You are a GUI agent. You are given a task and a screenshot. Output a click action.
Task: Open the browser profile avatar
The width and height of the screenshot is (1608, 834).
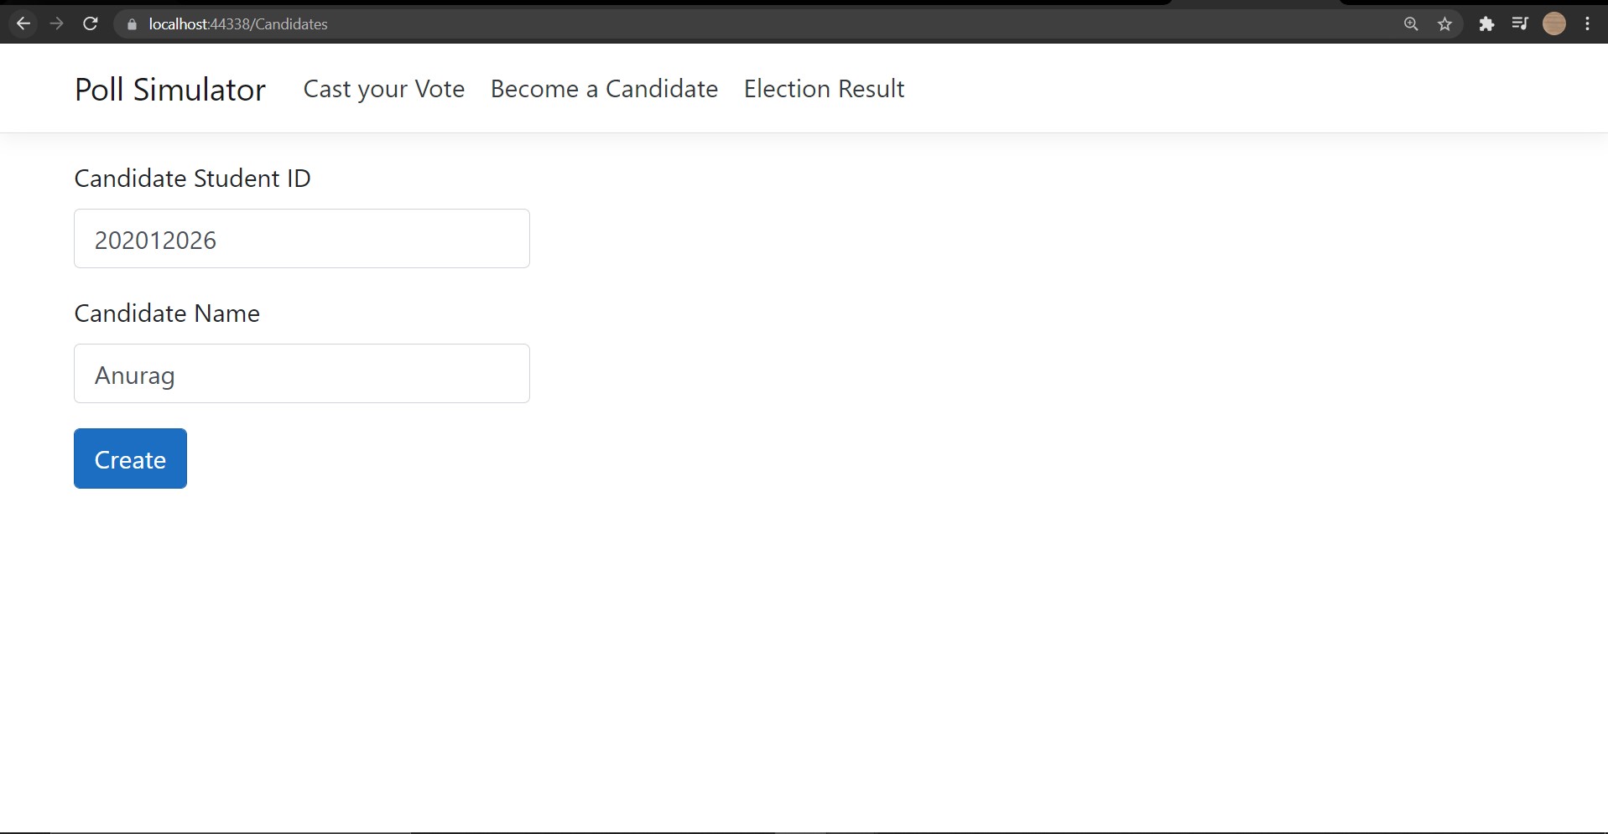click(x=1555, y=24)
